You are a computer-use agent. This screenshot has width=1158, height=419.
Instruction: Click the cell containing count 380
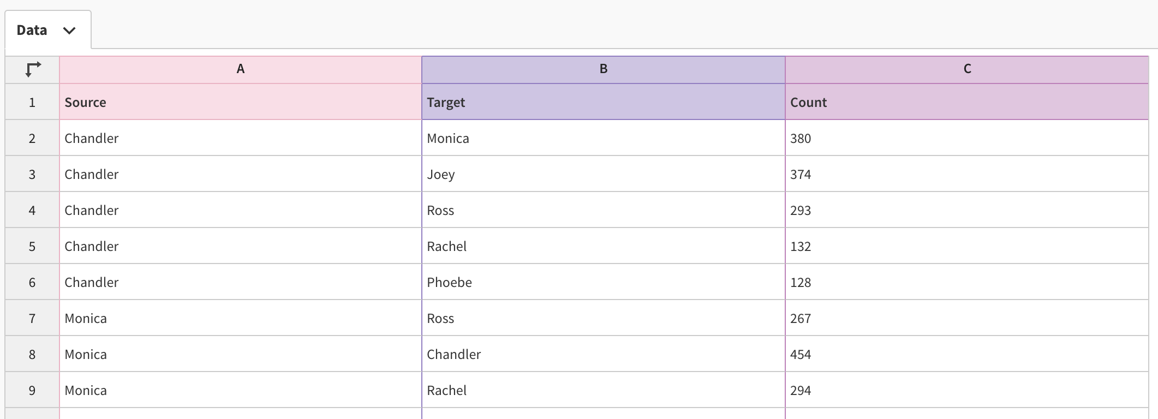(966, 139)
